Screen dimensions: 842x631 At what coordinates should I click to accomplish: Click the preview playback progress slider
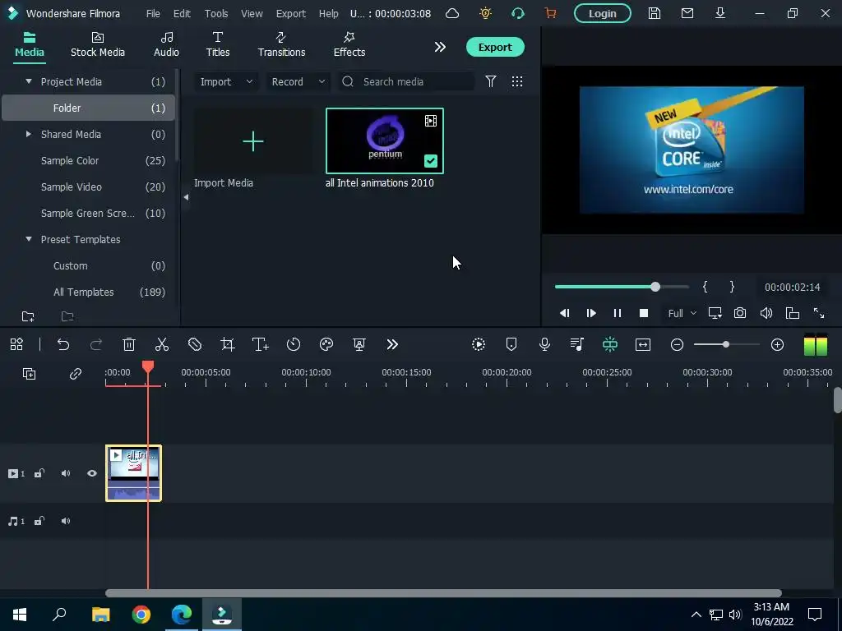click(x=622, y=287)
